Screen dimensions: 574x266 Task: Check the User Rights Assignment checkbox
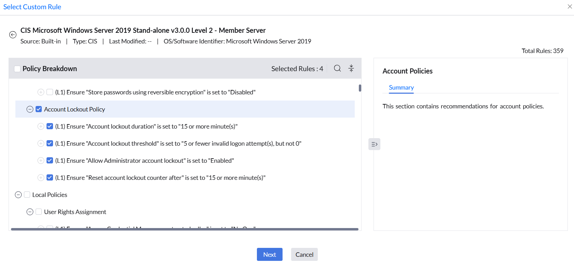(x=39, y=212)
